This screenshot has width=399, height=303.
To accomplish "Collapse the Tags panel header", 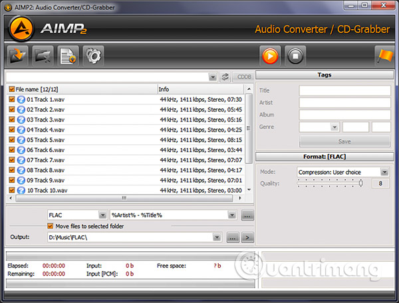I will pos(325,74).
